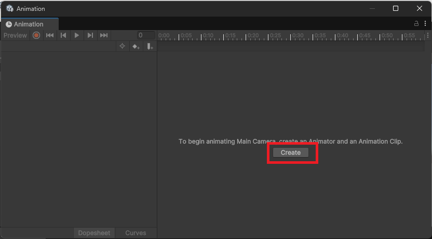Step to the next keyframe
This screenshot has width=432, height=239.
coord(90,35)
